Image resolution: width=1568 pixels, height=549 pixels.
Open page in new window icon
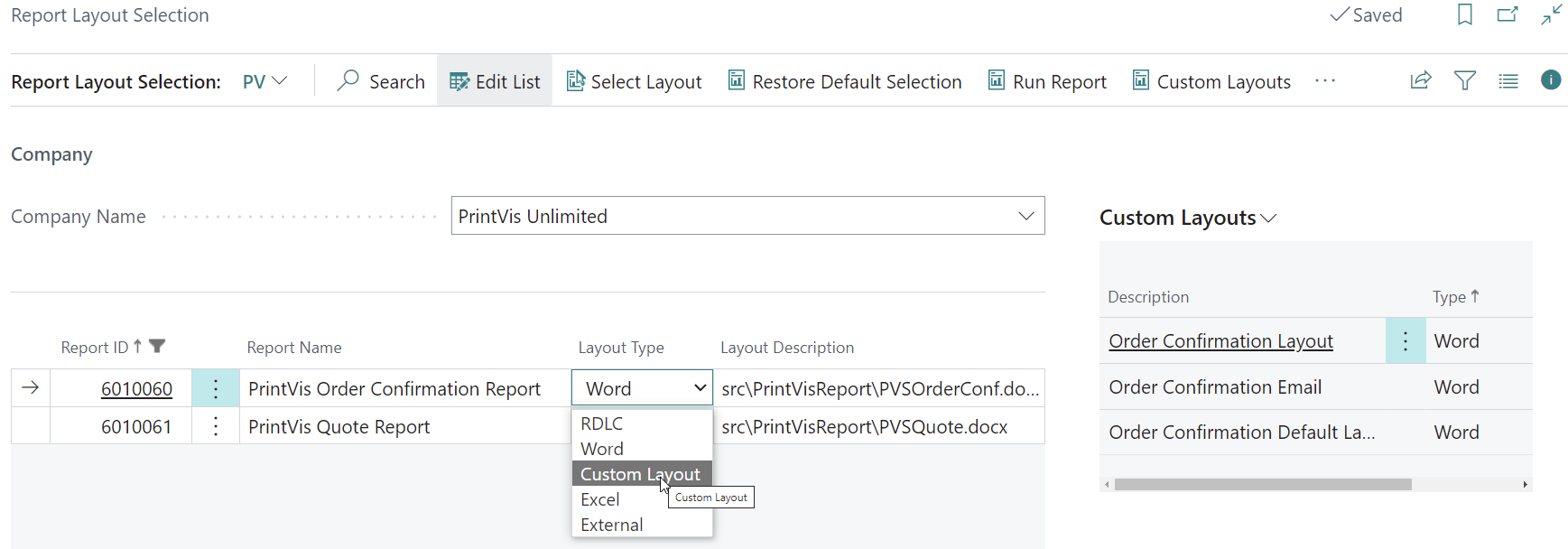coord(1508,15)
